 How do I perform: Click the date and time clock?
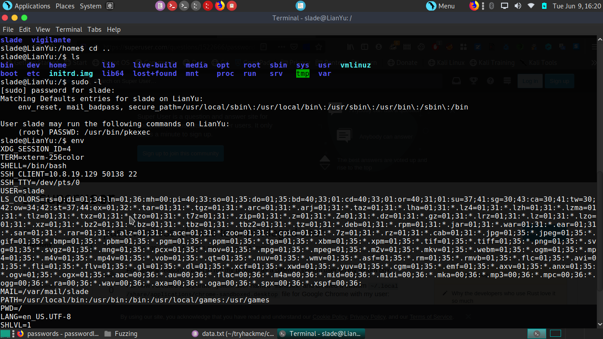[577, 6]
